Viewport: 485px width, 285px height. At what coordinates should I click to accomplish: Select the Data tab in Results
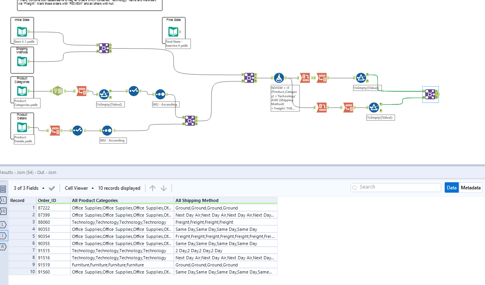click(452, 187)
